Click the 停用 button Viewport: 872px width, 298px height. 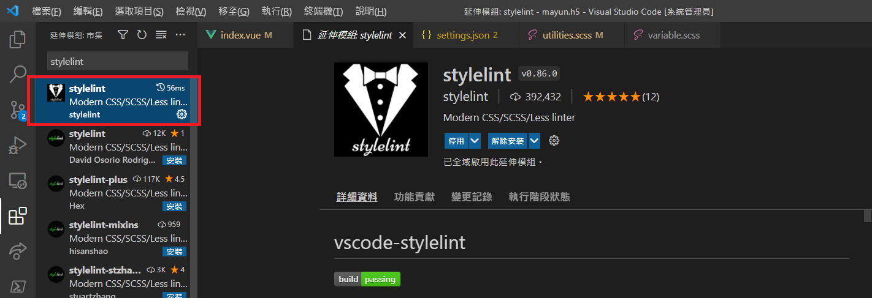pyautogui.click(x=456, y=141)
